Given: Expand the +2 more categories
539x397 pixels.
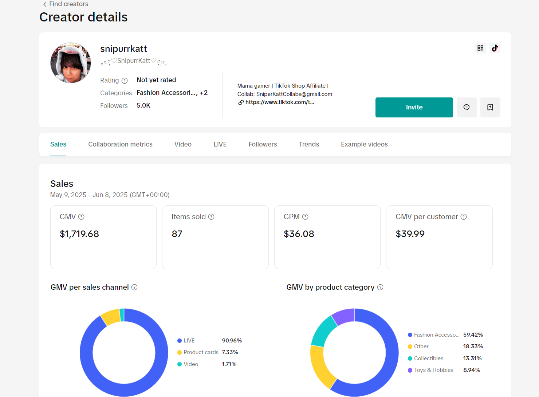Looking at the screenshot, I should [204, 93].
